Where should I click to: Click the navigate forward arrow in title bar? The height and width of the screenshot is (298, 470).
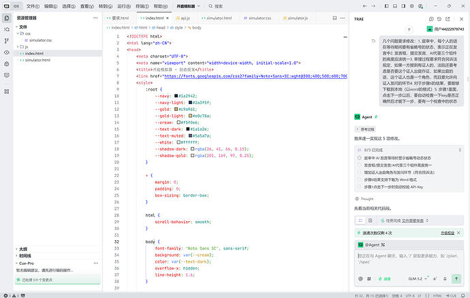click(x=373, y=6)
